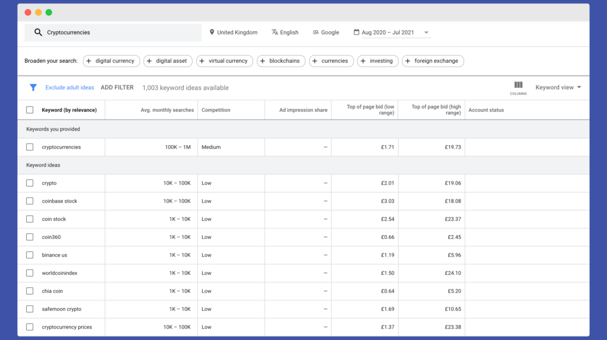Click the ADD FILTER button
The image size is (607, 340).
pos(117,88)
